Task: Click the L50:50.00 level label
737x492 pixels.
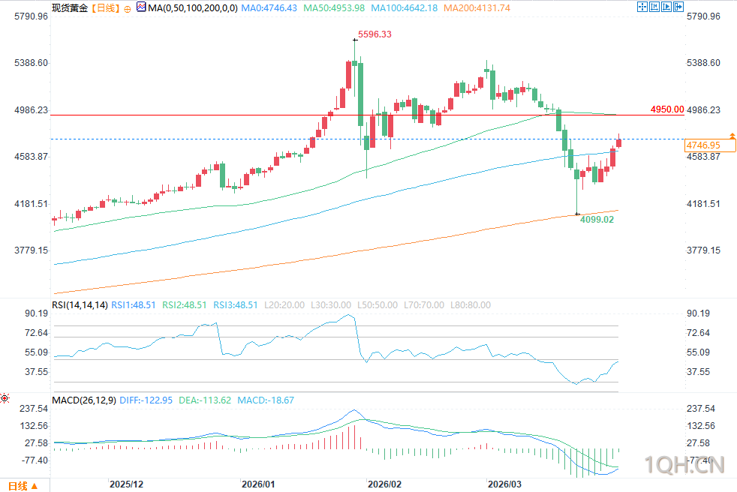Action: coord(378,305)
